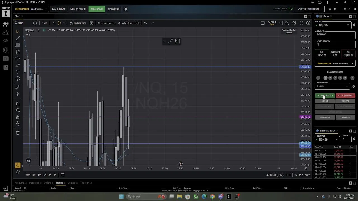Open the Order Type Market dropdown
The height and width of the screenshot is (201, 358).
[335, 35]
